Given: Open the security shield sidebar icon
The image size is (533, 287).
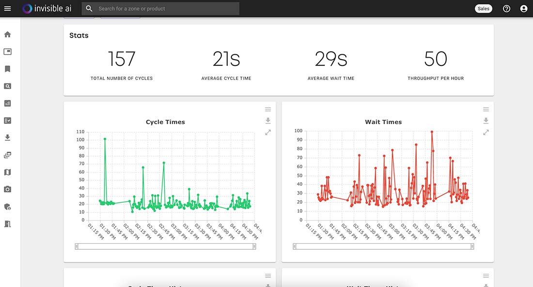Looking at the screenshot, I should 7,207.
